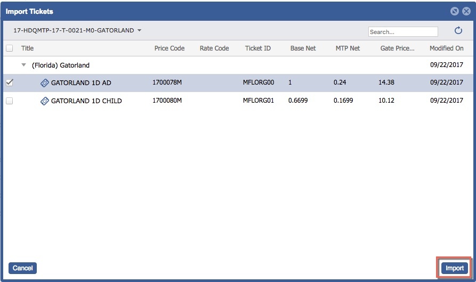476x282 pixels.
Task: Sort by the Modified On column
Action: tap(446, 48)
